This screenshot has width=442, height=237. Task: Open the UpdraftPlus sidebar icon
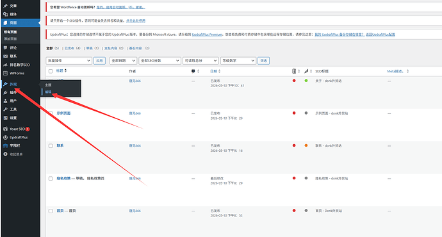(x=5, y=137)
